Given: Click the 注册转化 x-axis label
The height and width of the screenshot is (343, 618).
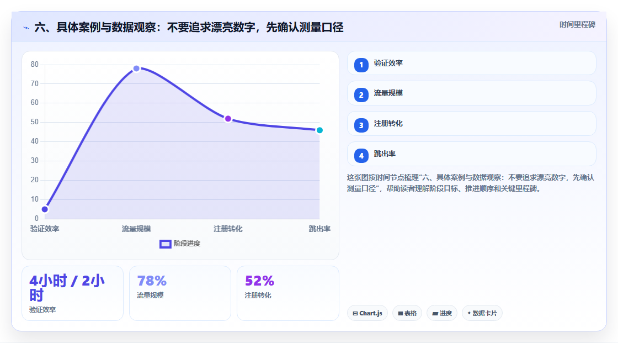Looking at the screenshot, I should 228,229.
